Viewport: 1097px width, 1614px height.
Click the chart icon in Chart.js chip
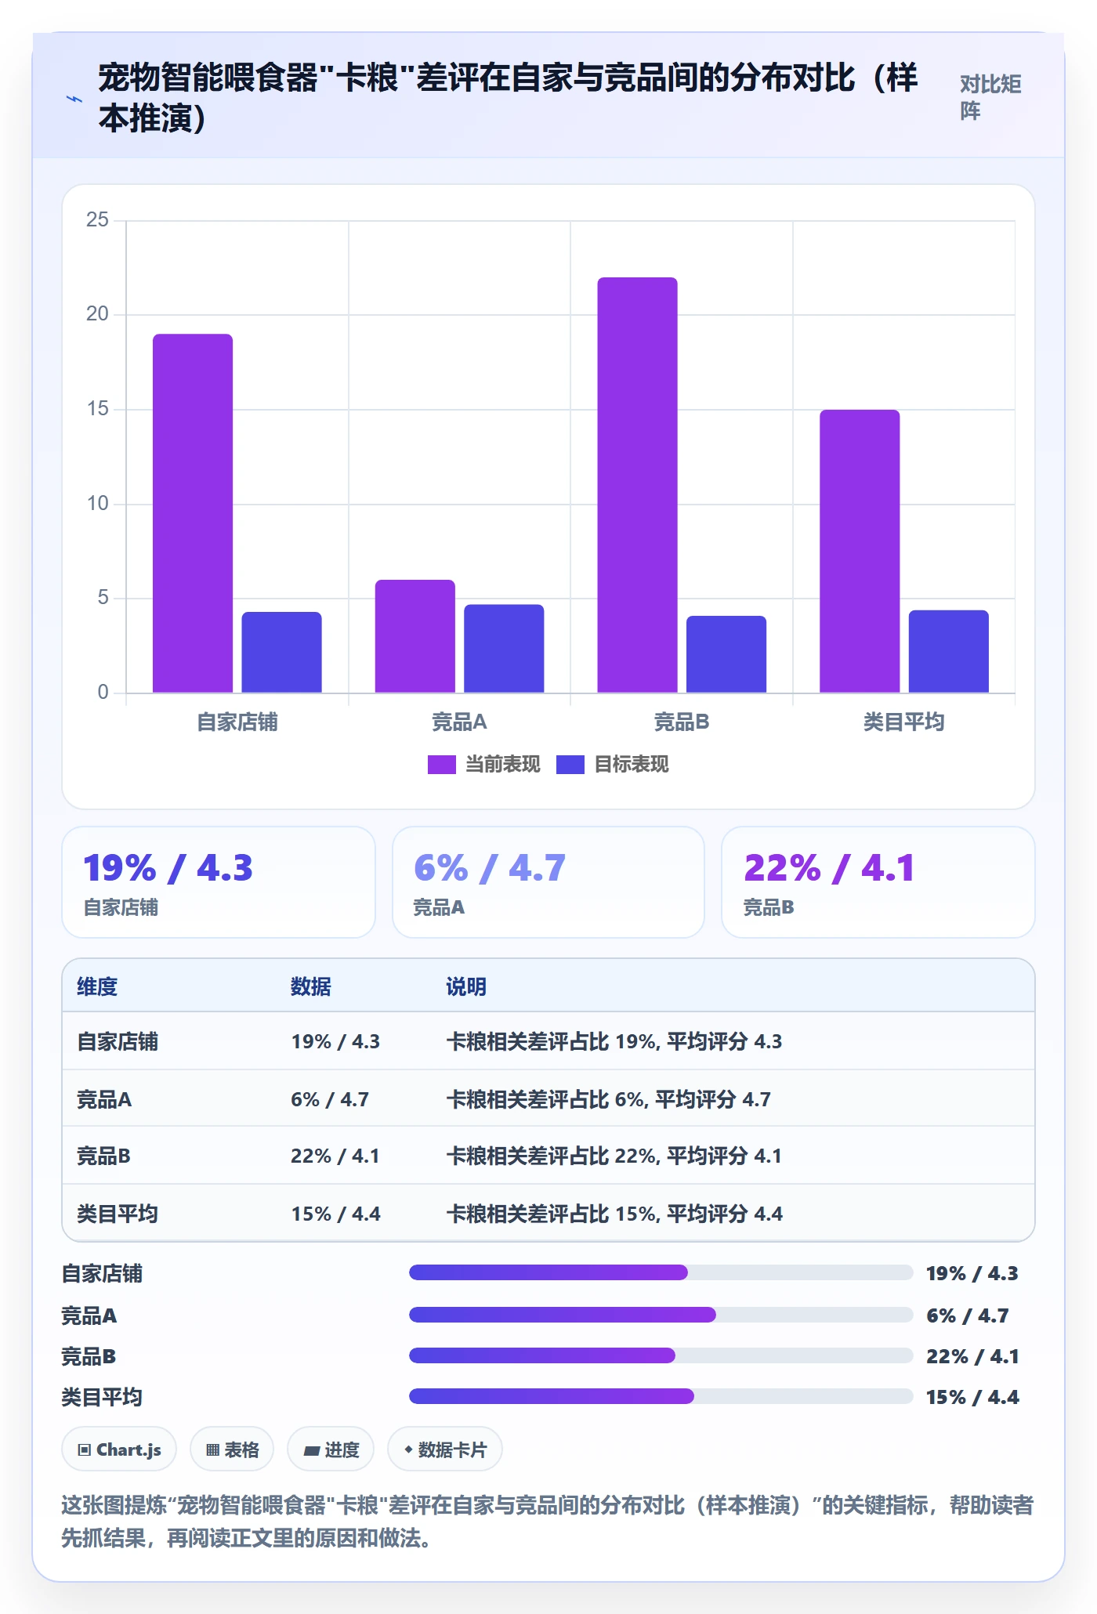click(x=85, y=1450)
